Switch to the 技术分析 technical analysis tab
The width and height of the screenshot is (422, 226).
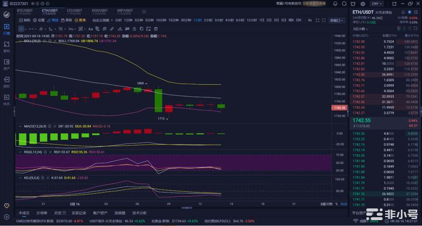click(140, 213)
